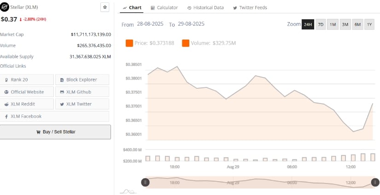This screenshot has width=380, height=195.
Task: Click the From date field 28-08-2025
Action: (150, 24)
